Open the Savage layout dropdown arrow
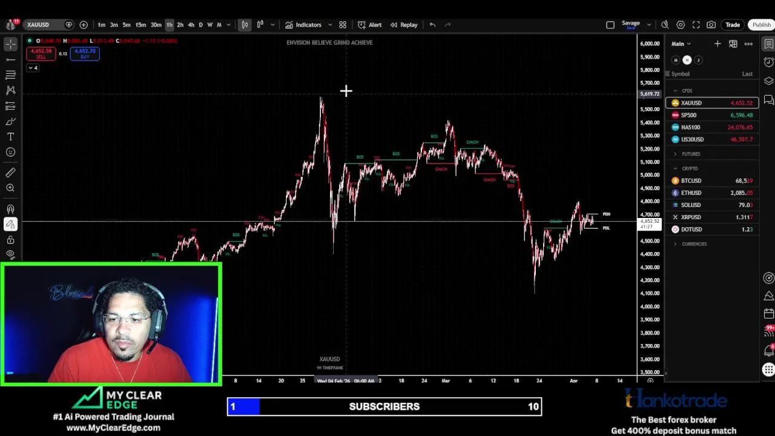 (x=649, y=25)
